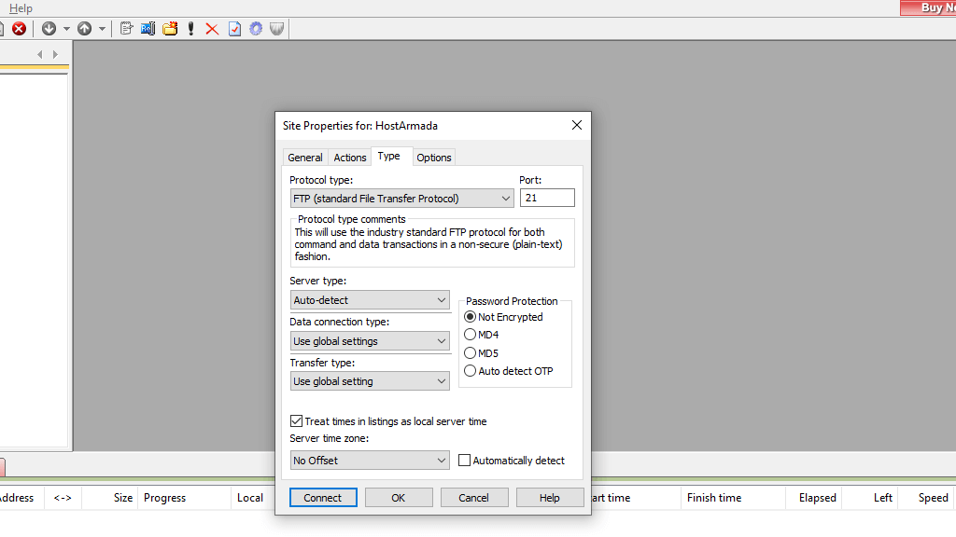The height and width of the screenshot is (537, 956).
Task: Switch to the General tab
Action: point(305,157)
